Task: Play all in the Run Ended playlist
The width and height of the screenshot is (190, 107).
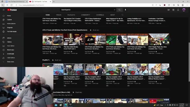Action: (77, 92)
